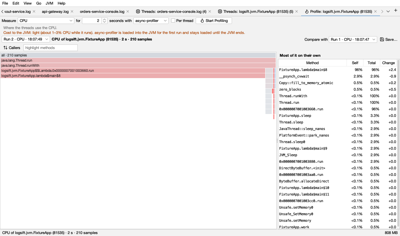This screenshot has width=400, height=236.
Task: Select the java.lang.Thread.run flame frame
Action: 138,60
